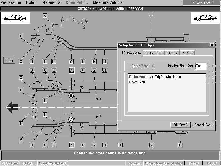Click the large black forward-direction arrow
The height and width of the screenshot is (166, 221).
(12, 107)
